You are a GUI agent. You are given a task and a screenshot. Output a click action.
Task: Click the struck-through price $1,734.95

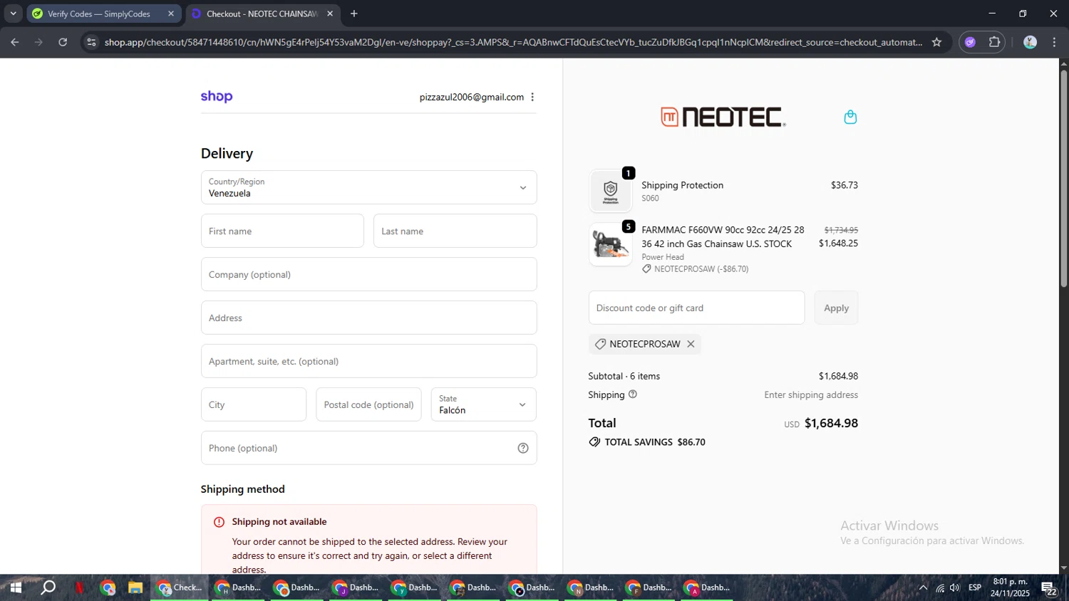click(841, 230)
